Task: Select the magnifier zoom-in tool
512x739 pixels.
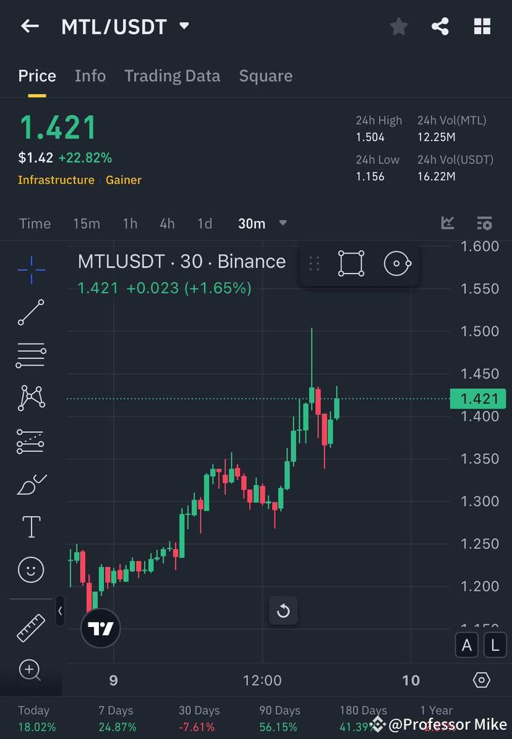Action: click(x=31, y=670)
